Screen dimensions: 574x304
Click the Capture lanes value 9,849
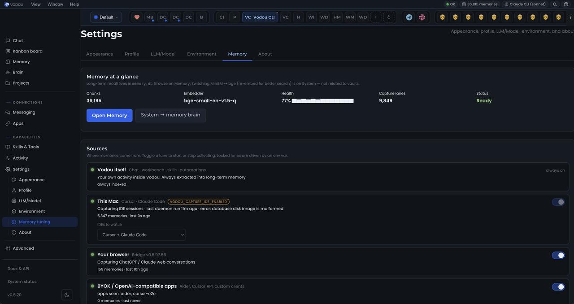coord(386,101)
